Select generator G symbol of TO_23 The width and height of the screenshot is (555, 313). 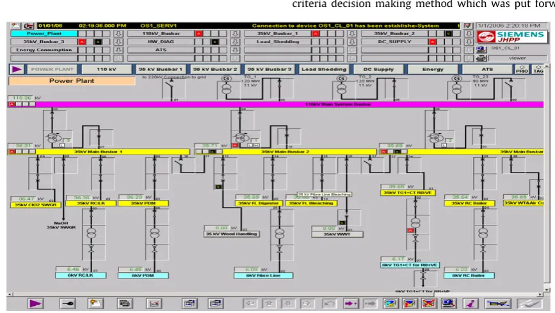coord(457,79)
